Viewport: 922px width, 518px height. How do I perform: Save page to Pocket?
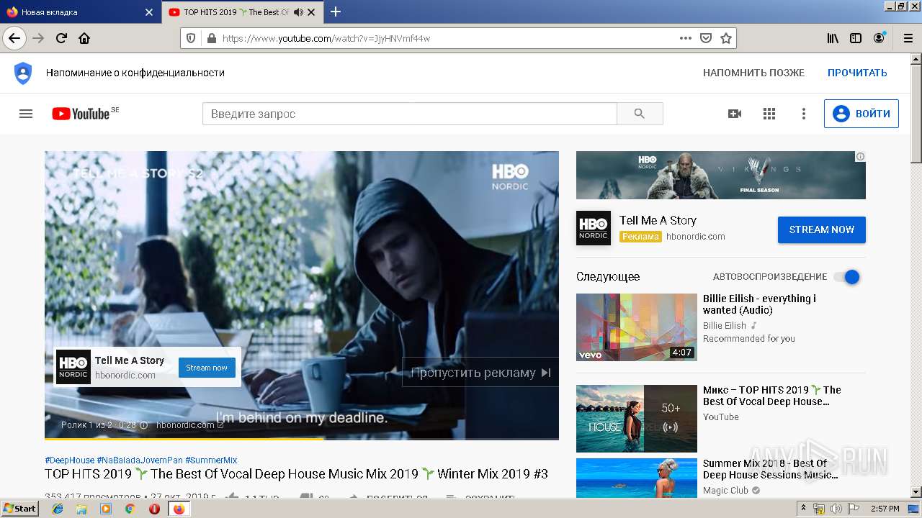tap(706, 38)
